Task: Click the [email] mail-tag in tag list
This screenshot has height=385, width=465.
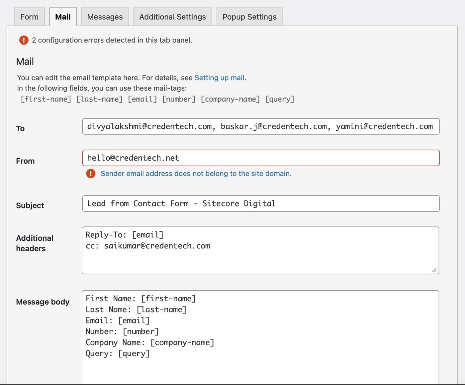Action: click(142, 99)
